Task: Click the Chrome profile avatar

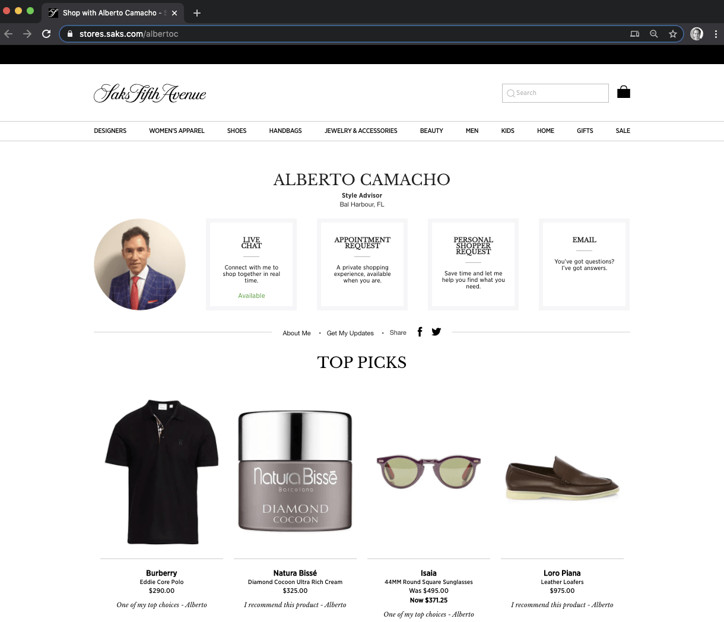Action: click(x=697, y=34)
